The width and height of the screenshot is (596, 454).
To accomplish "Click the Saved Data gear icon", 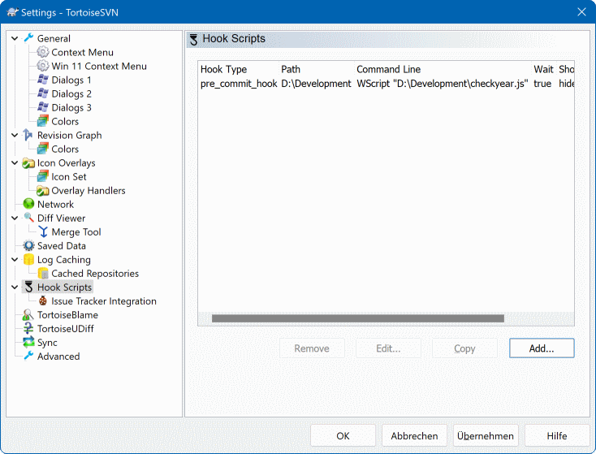I will tap(28, 245).
